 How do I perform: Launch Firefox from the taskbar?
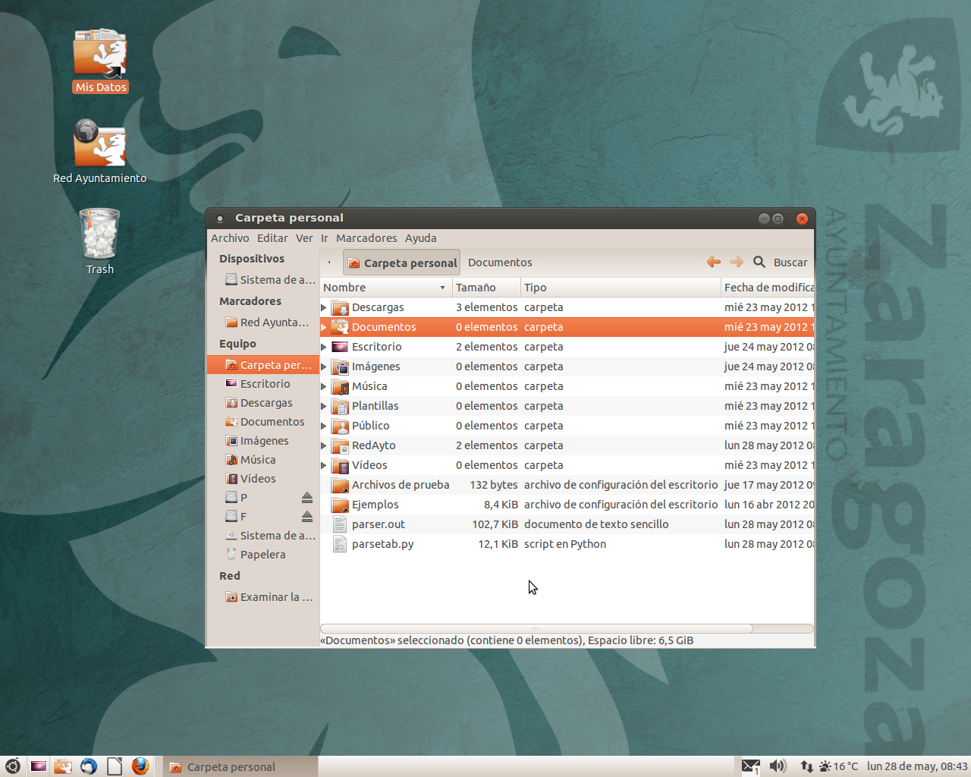pos(140,766)
